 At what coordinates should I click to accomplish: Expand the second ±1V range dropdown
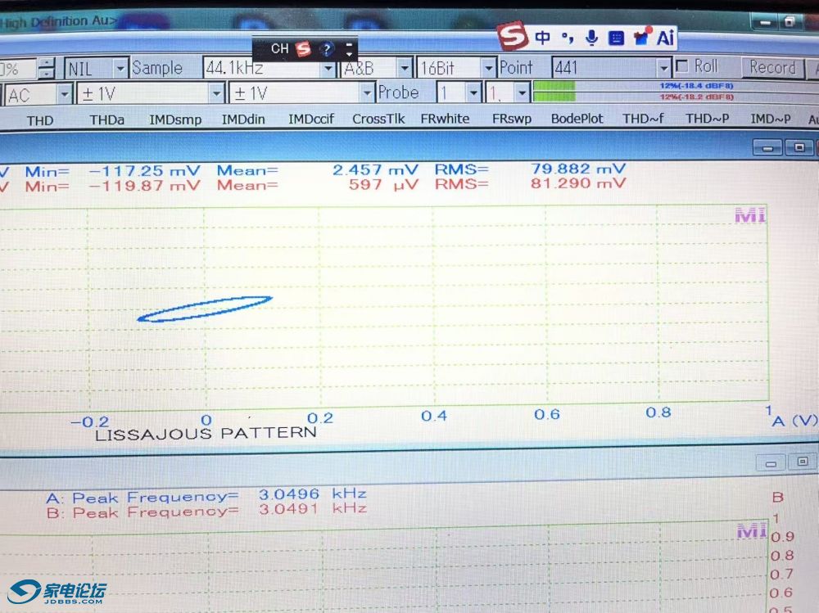pos(367,93)
